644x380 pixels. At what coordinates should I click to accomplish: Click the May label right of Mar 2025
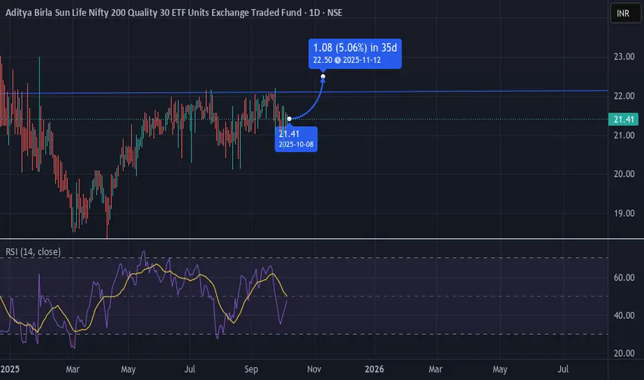click(x=128, y=370)
